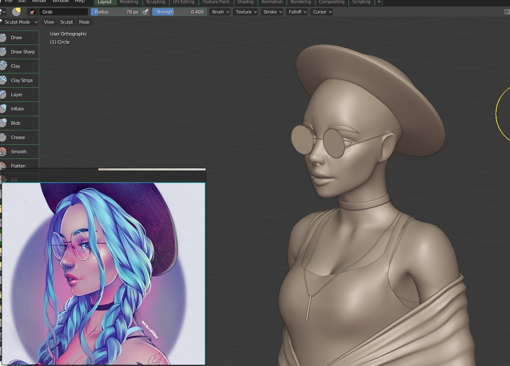Screen dimensions: 510x366
Task: Switch to the Texture Paint tab
Action: pyautogui.click(x=216, y=2)
